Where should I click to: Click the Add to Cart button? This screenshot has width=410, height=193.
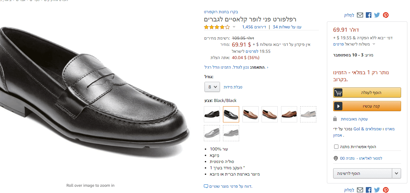pyautogui.click(x=367, y=92)
